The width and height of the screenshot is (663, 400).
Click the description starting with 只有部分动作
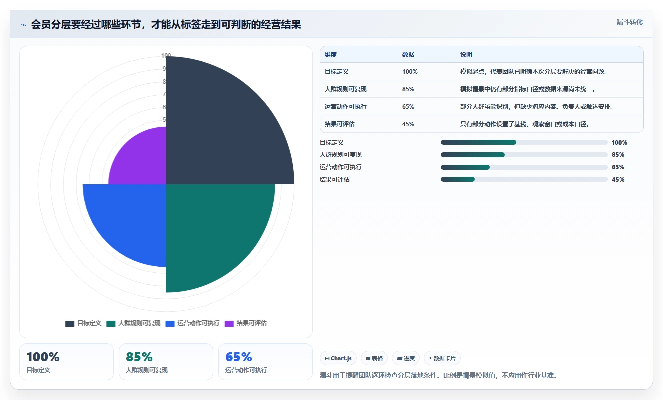click(x=525, y=124)
